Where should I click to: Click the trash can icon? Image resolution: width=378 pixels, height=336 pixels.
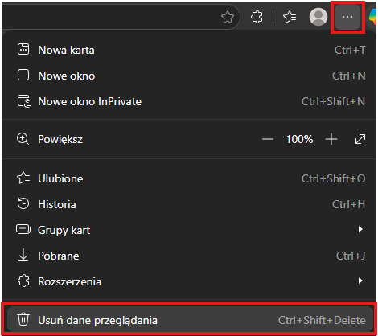pyautogui.click(x=23, y=319)
